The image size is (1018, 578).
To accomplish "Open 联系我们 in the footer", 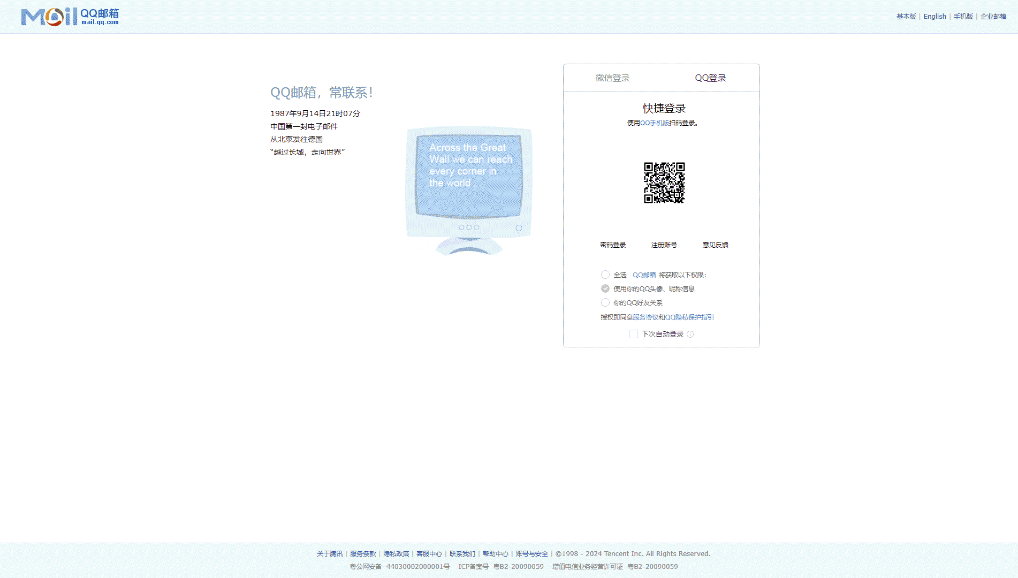I will 462,554.
